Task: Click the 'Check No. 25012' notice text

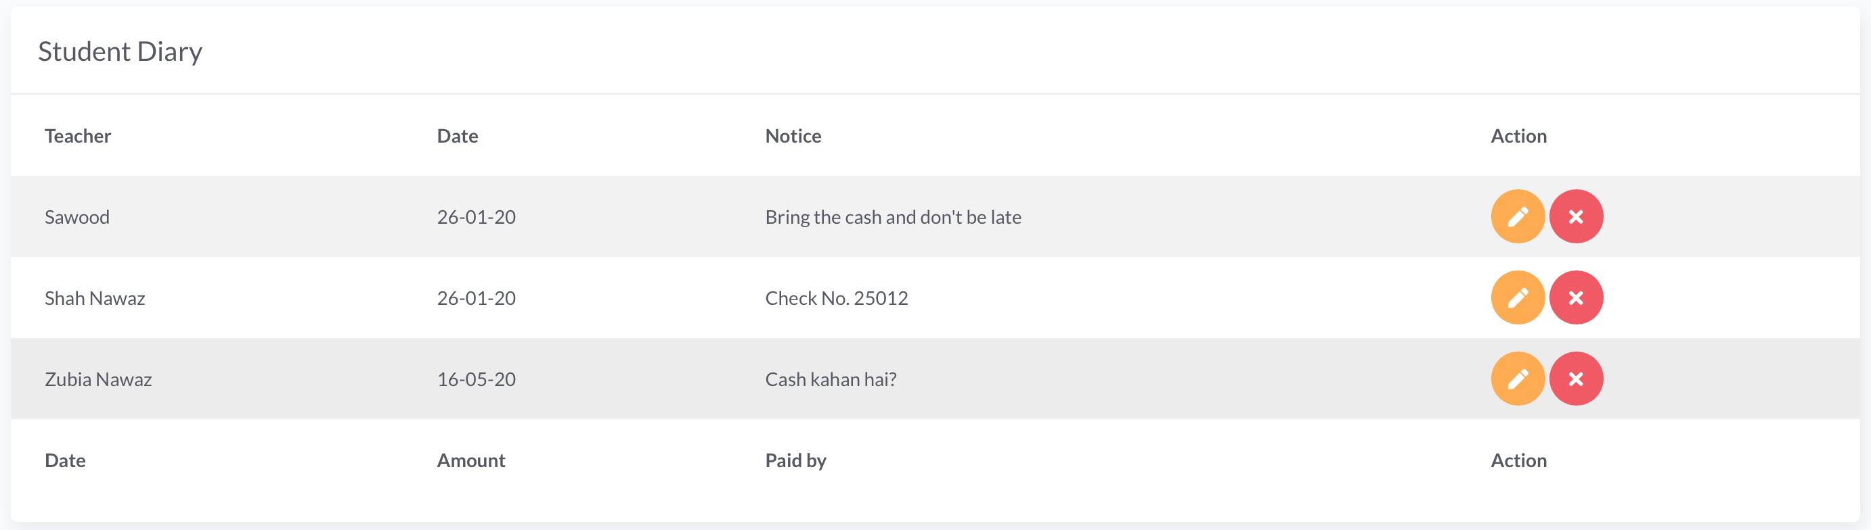Action: tap(836, 298)
